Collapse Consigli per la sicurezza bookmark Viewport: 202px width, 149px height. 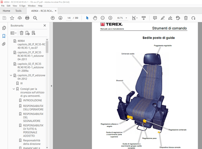pos(14,89)
